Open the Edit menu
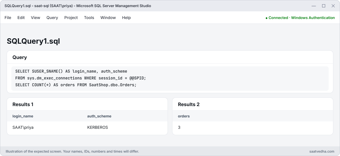This screenshot has height=156, width=340. [x=21, y=18]
